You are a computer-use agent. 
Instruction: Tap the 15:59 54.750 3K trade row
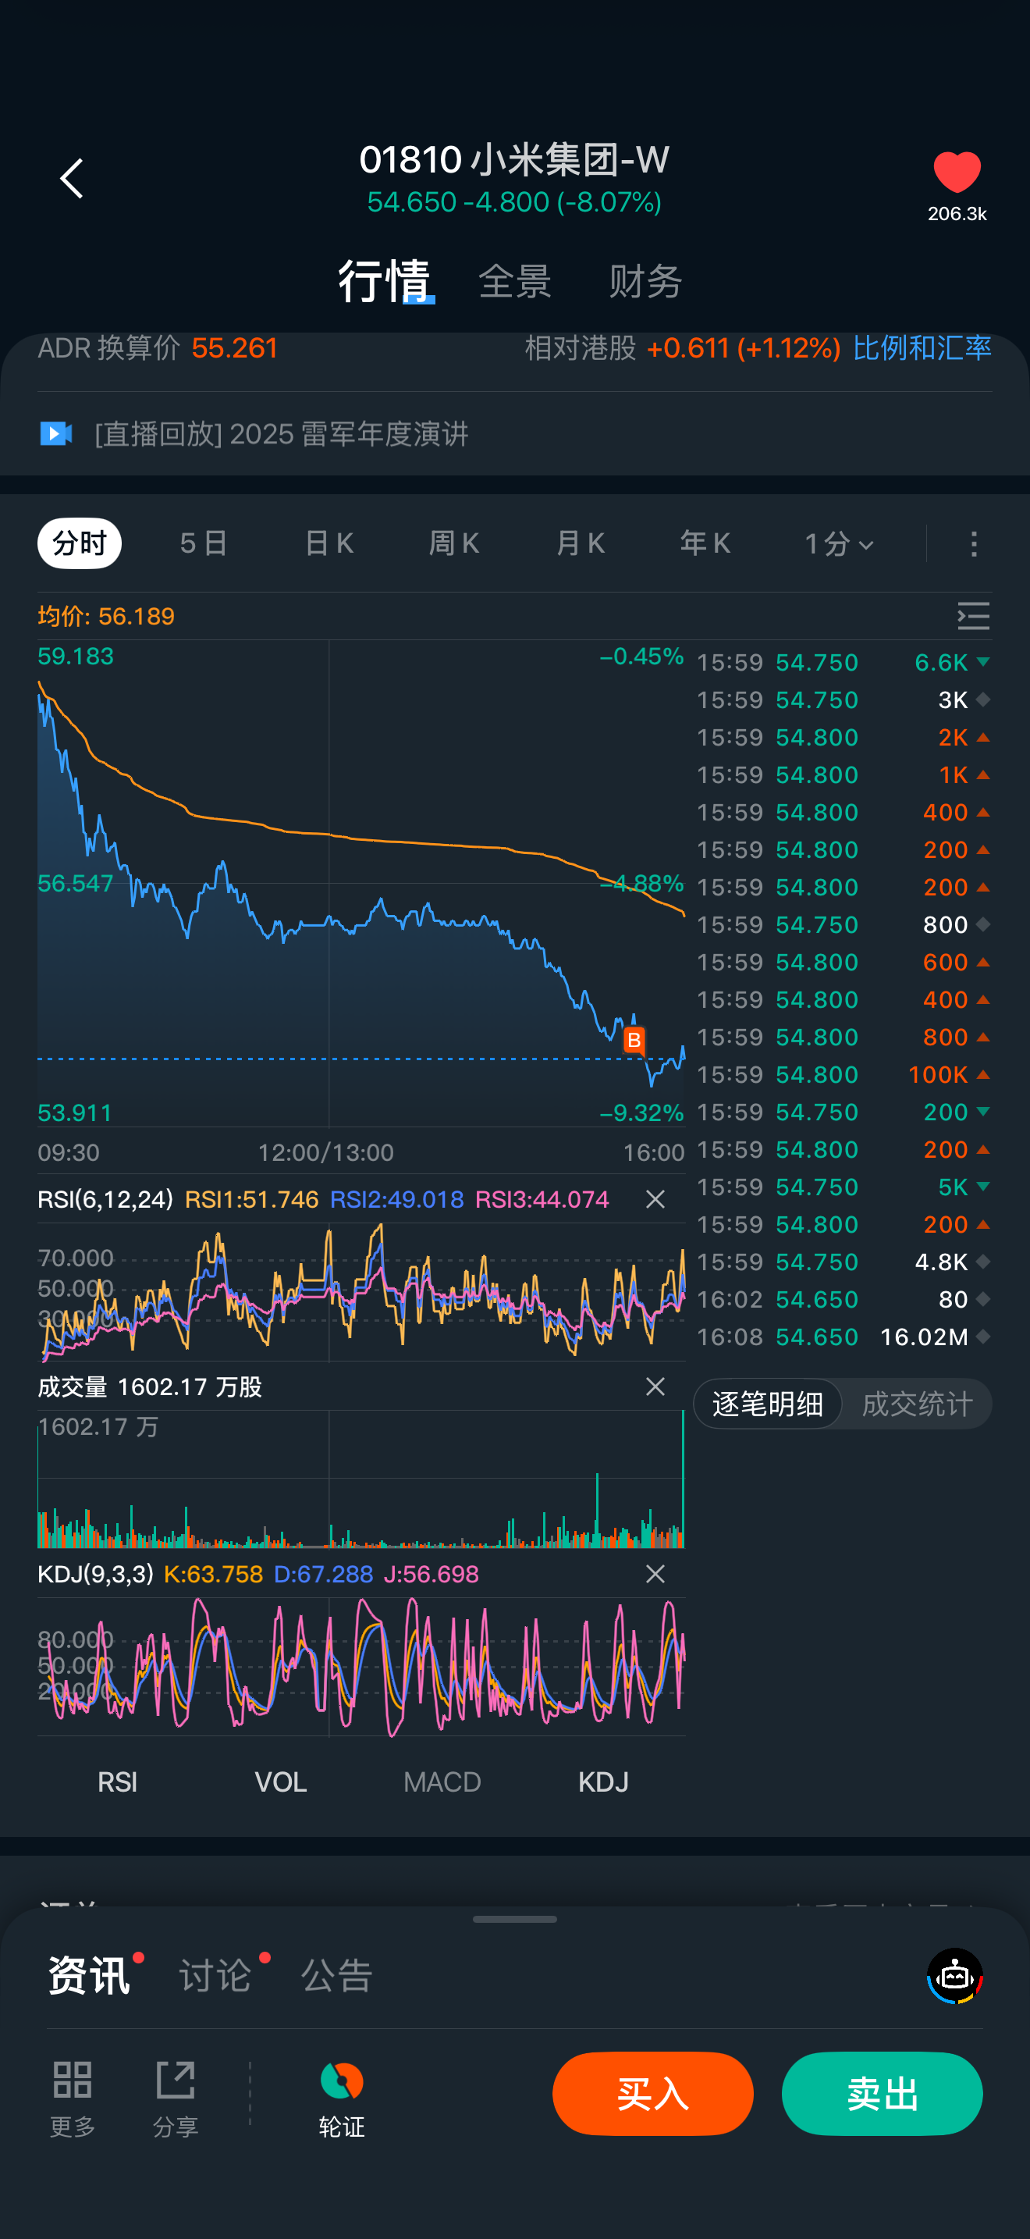(x=844, y=699)
